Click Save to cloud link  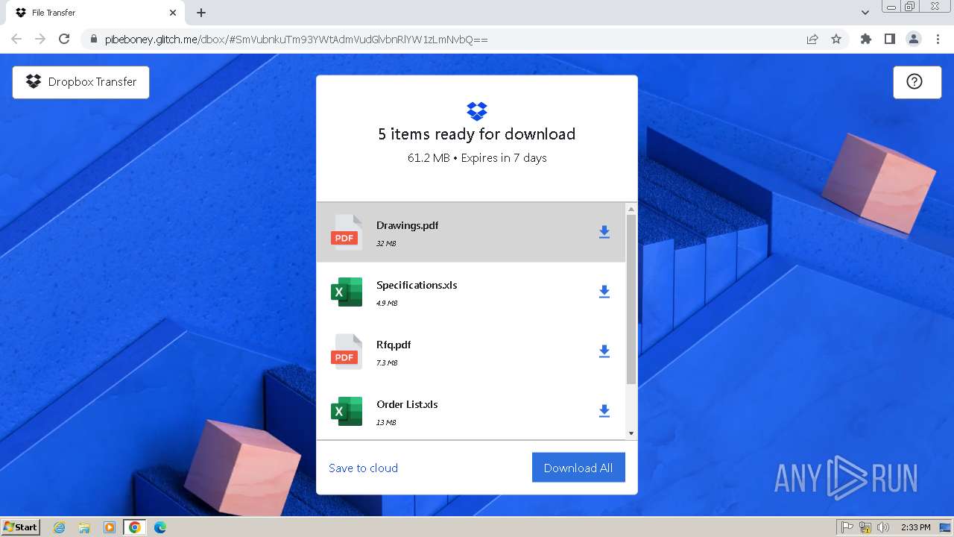[363, 468]
